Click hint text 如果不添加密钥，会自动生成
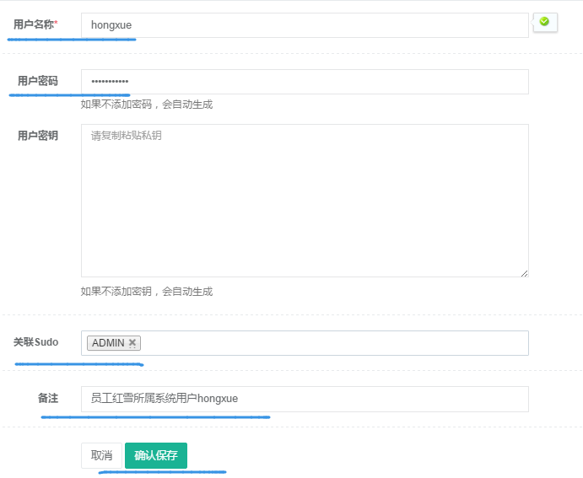 coord(147,292)
